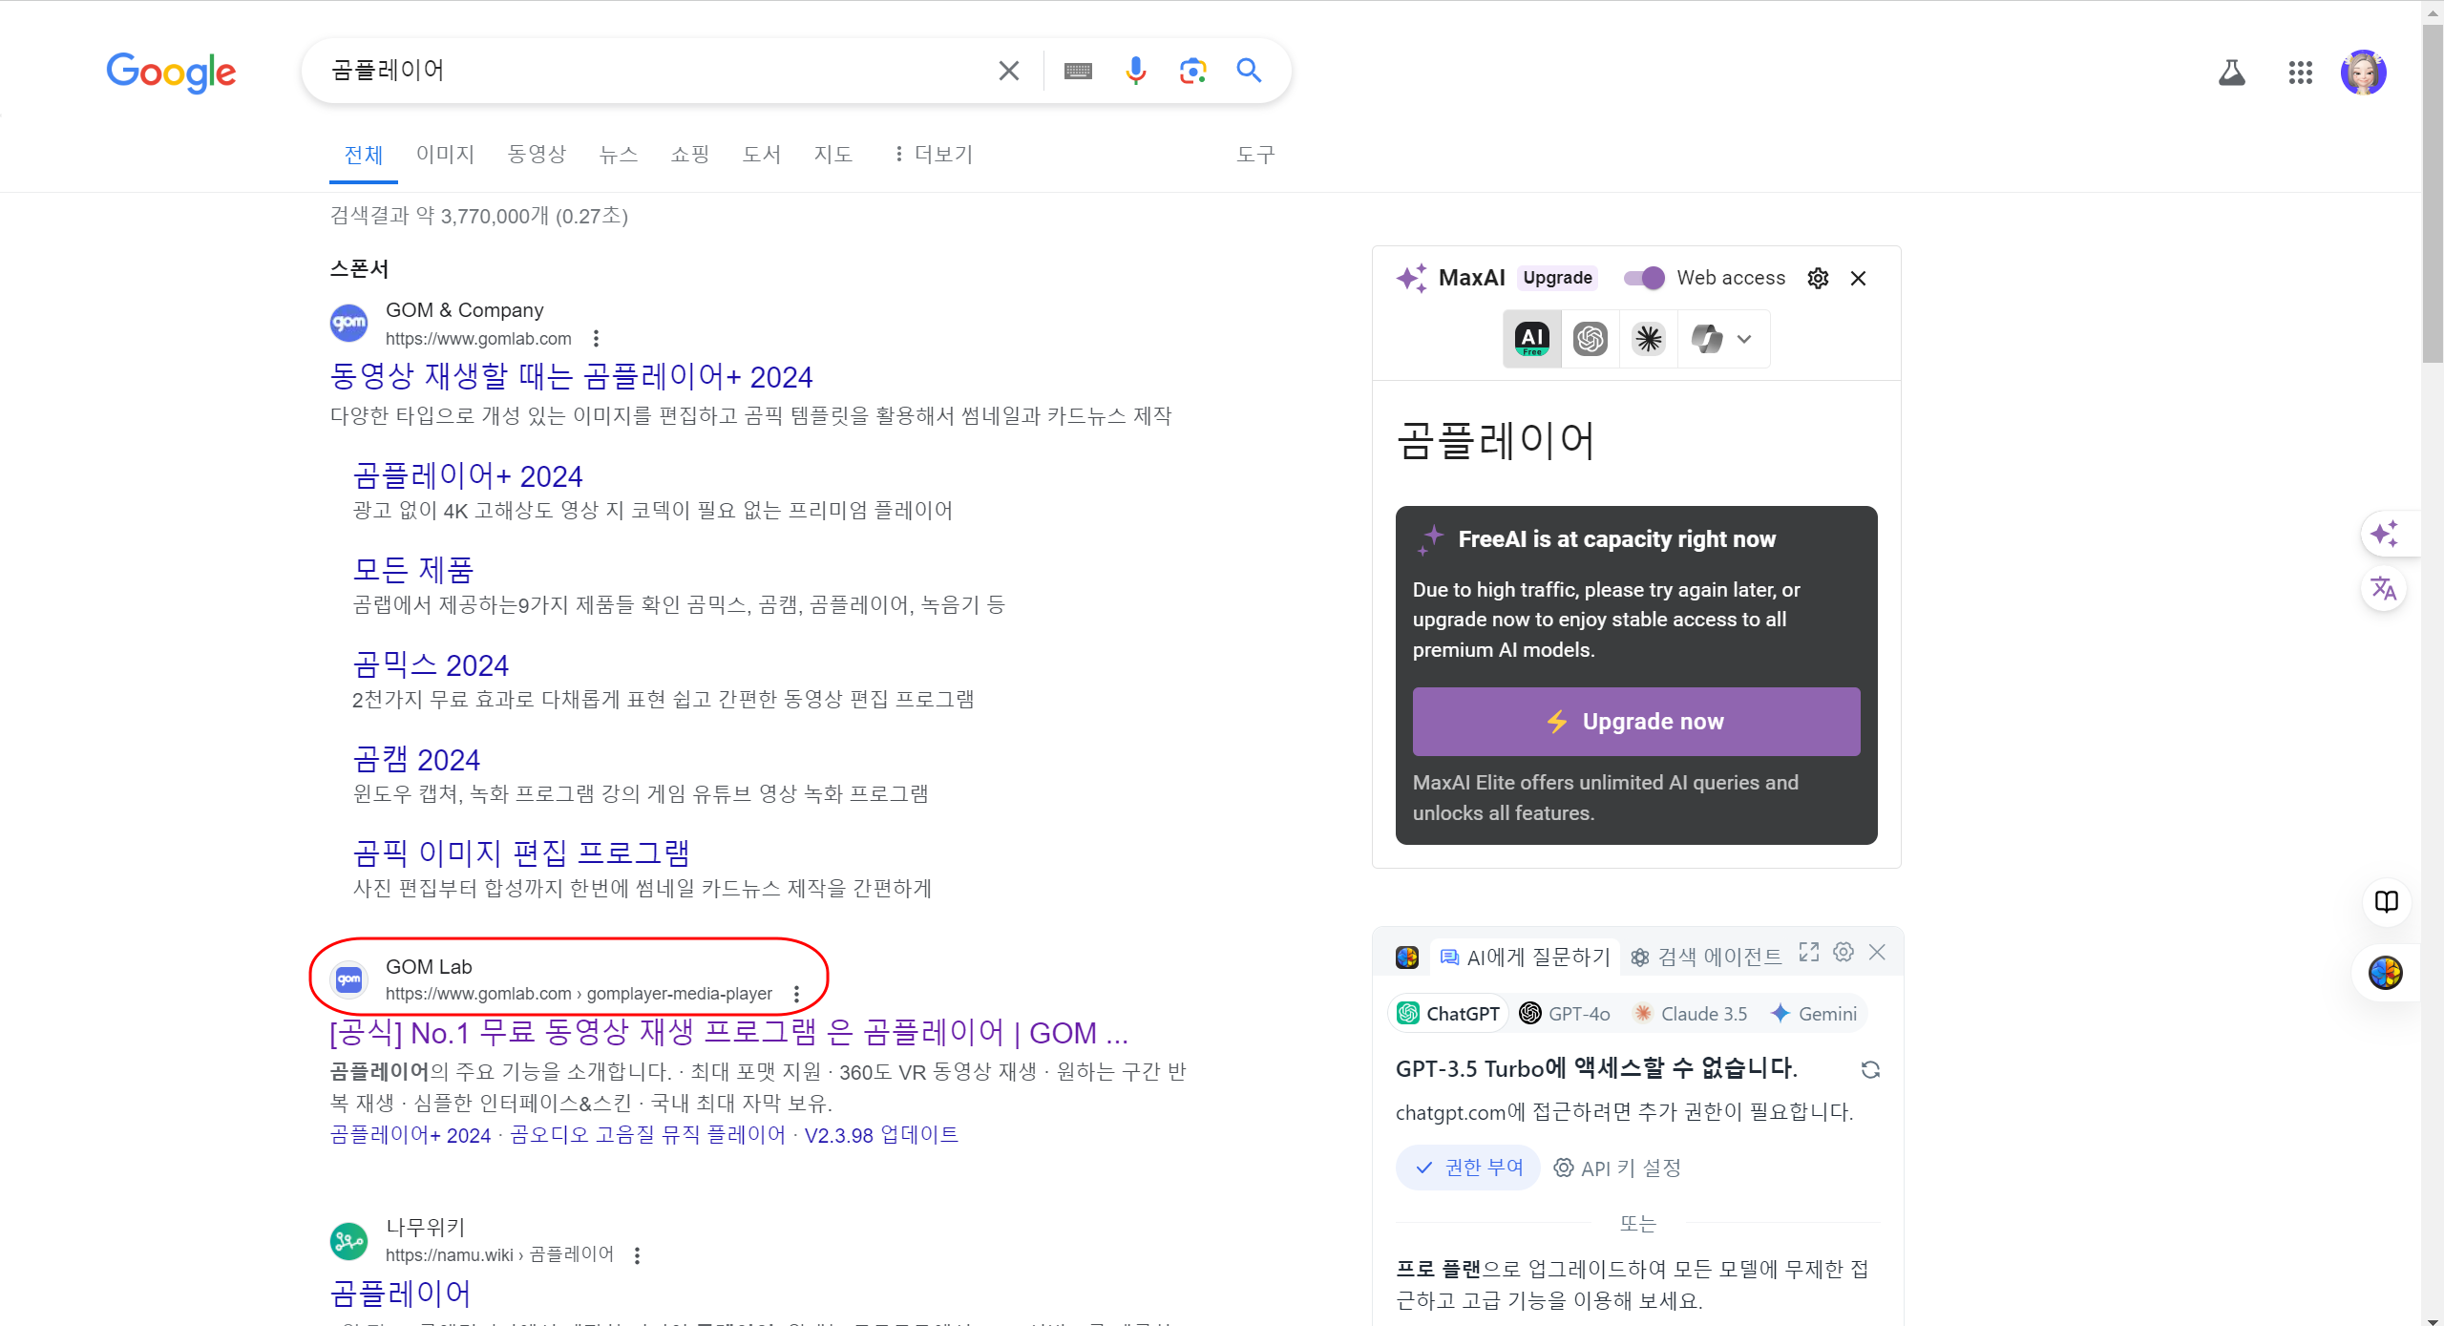The width and height of the screenshot is (2444, 1326).
Task: Start voice search with the microphone icon
Action: 1135,71
